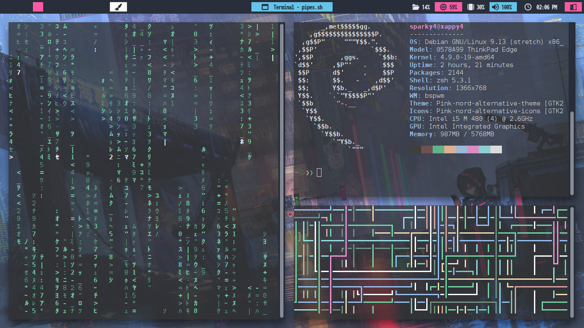Mute volume via the speaker icon
The height and width of the screenshot is (328, 584).
coord(495,7)
